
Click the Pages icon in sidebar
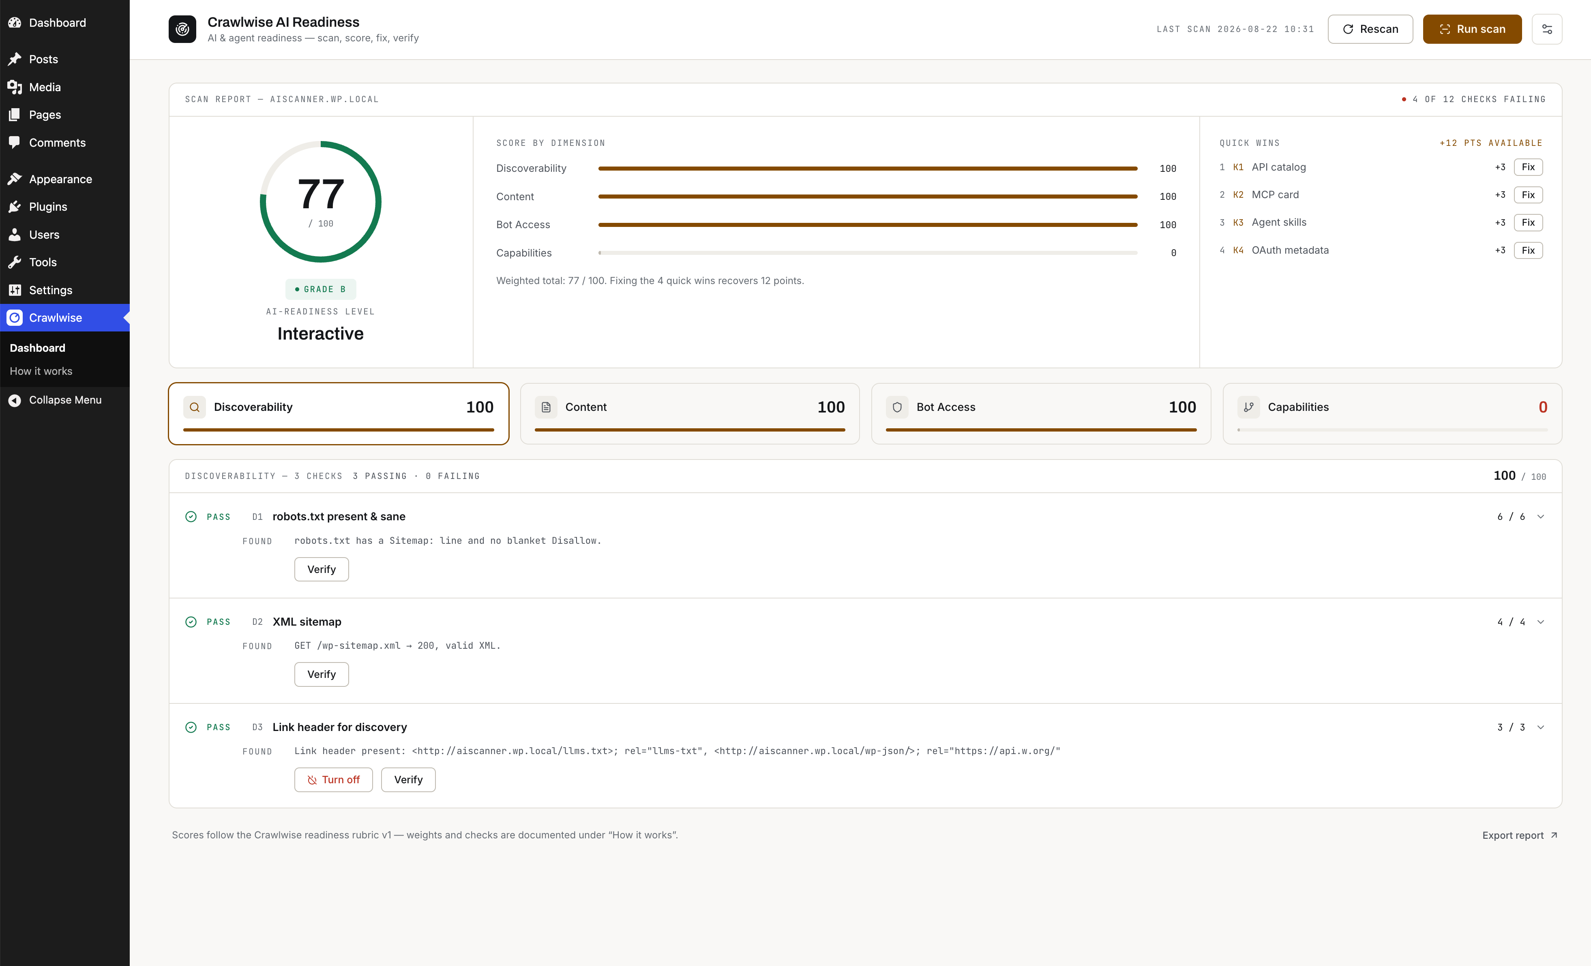pyautogui.click(x=14, y=115)
